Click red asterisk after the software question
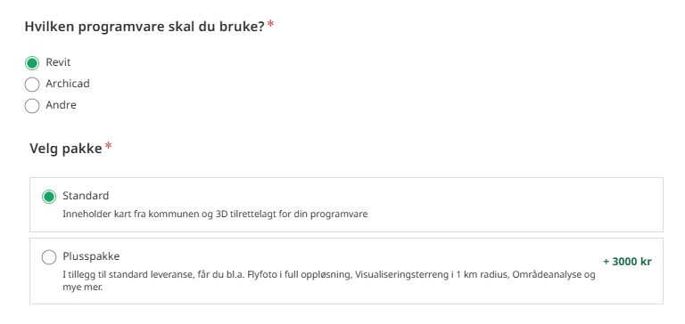685x324 pixels. (271, 24)
